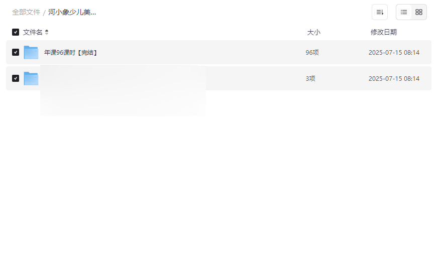Open the 年课96课时【完结】 folder name
The height and width of the screenshot is (258, 439).
point(70,52)
